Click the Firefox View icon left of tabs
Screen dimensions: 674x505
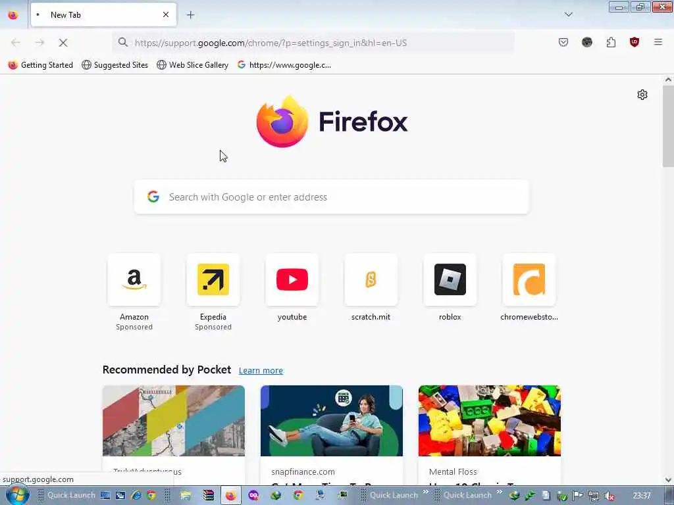pyautogui.click(x=13, y=15)
